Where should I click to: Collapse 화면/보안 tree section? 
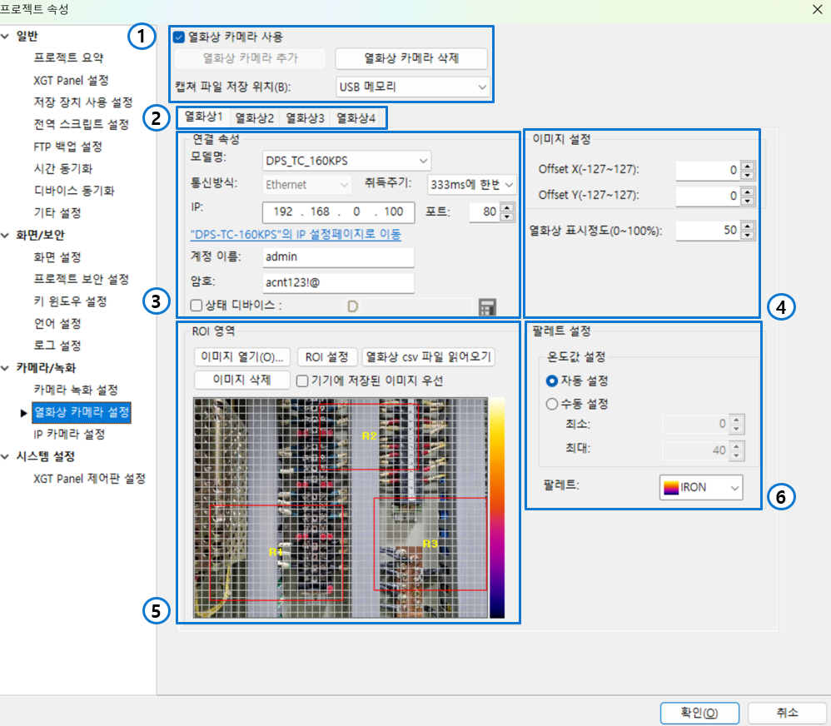(x=5, y=236)
